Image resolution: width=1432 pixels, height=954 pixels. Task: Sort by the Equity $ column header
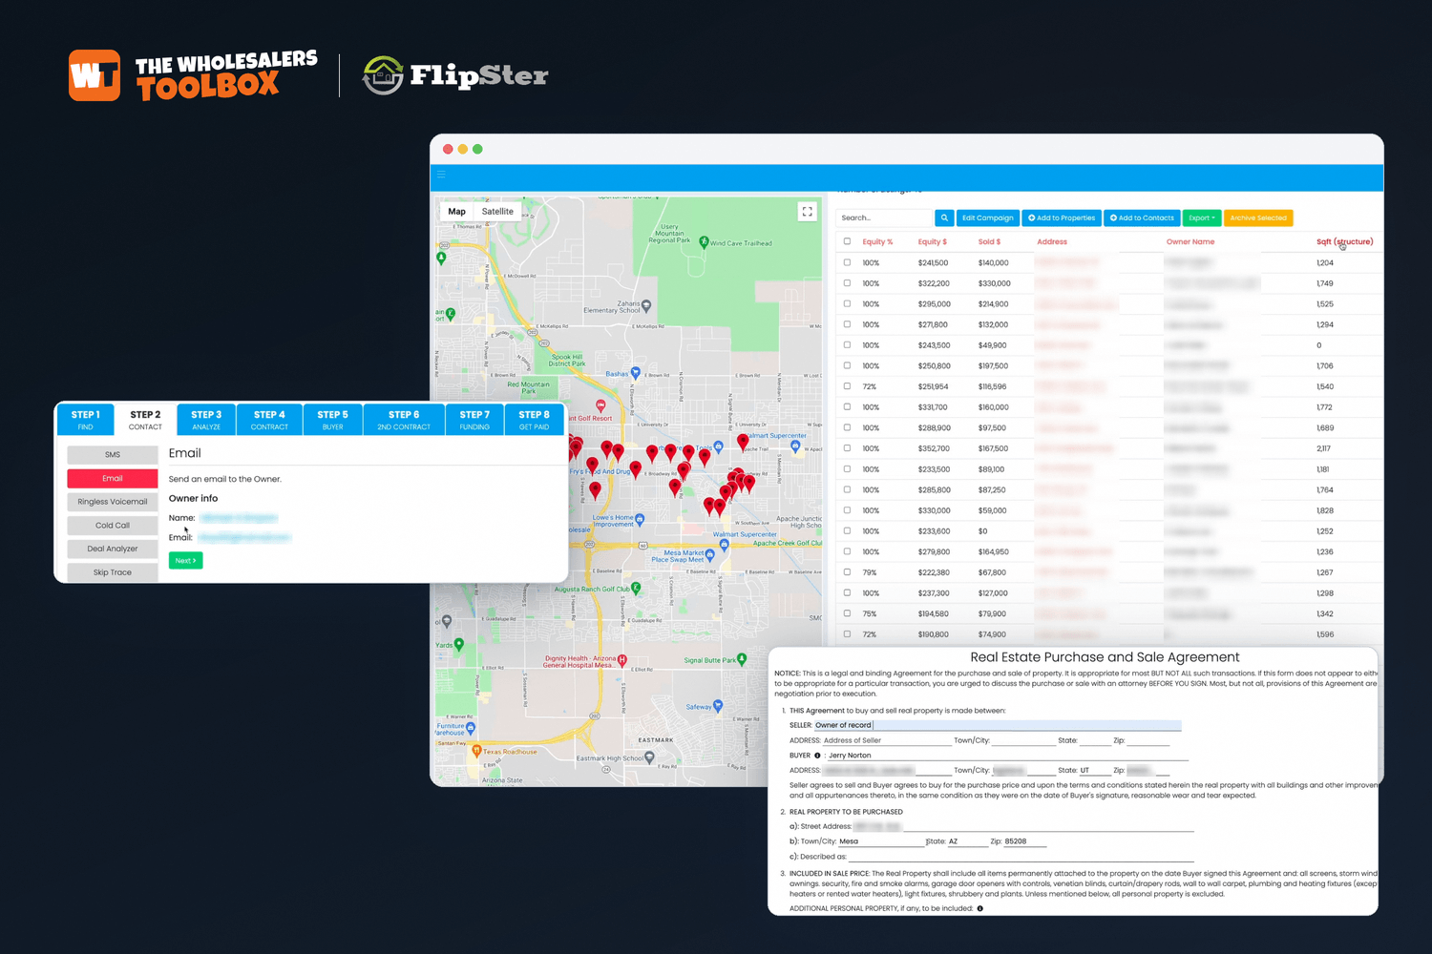click(x=933, y=241)
